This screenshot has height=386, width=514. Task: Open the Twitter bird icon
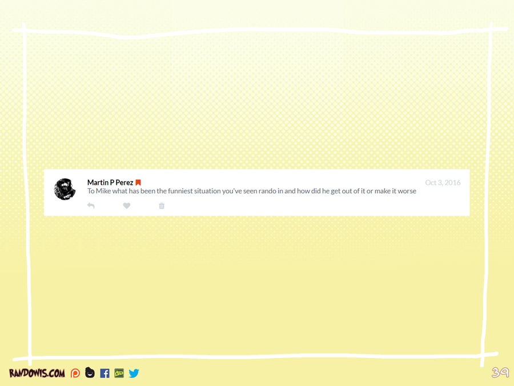(134, 373)
